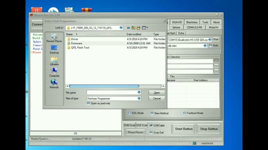Screen dimensions: 268x150
Task: Select the New Method radio button
Action: pyautogui.click(x=152, y=113)
